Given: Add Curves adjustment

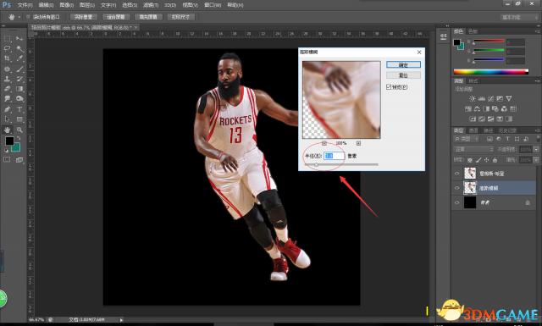Looking at the screenshot, I should click(x=490, y=98).
